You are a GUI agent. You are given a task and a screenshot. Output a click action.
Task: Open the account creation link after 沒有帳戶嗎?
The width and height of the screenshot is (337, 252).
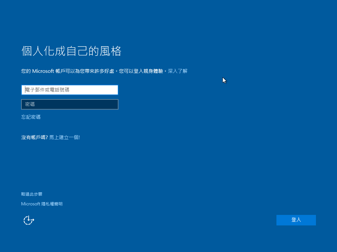tap(65, 137)
